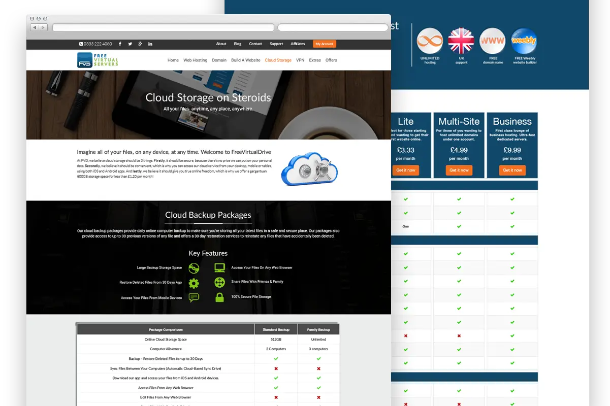Click the green monitor icon for Web Browser access

pyautogui.click(x=219, y=268)
